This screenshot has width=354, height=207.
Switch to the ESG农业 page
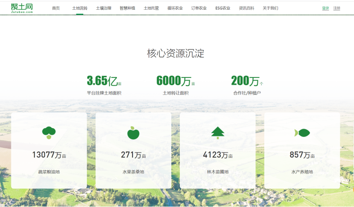pyautogui.click(x=223, y=8)
